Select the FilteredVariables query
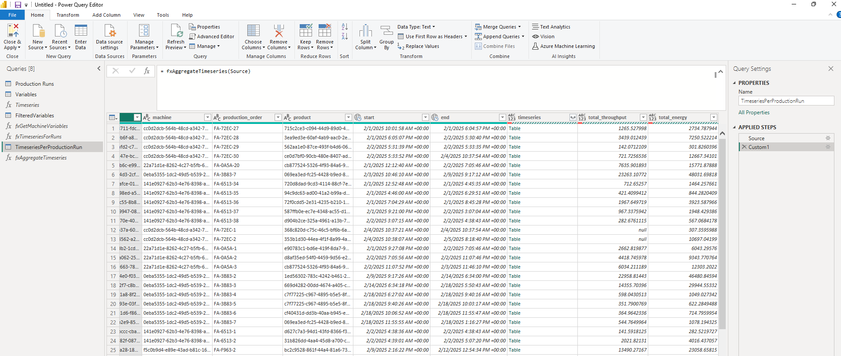 [x=35, y=116]
